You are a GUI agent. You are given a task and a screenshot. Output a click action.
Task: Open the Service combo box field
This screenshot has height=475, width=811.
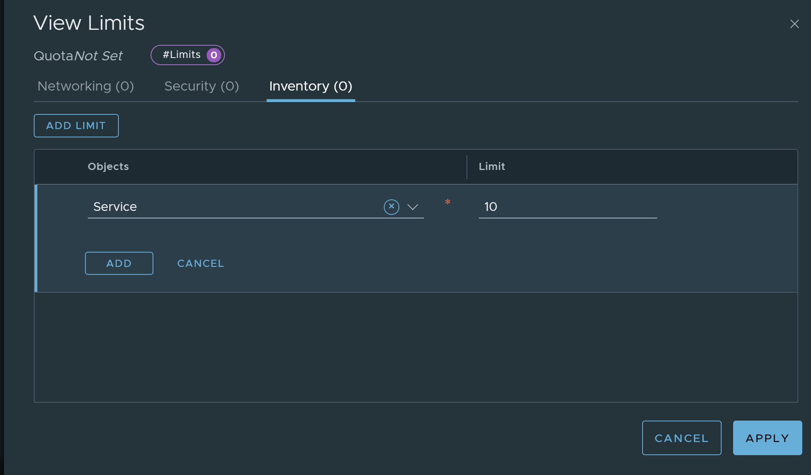click(x=255, y=207)
